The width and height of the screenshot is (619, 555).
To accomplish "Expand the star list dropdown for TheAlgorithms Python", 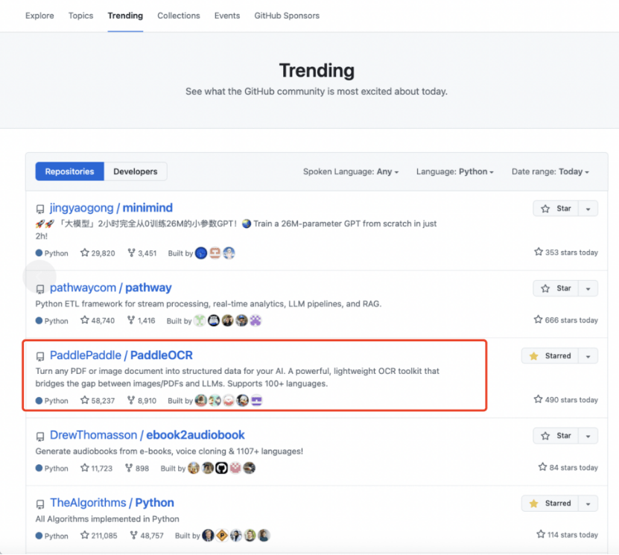I will 588,504.
